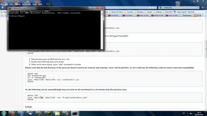Click the command prompt scrollbar down arrow
The image size is (207, 116).
pos(102,48)
